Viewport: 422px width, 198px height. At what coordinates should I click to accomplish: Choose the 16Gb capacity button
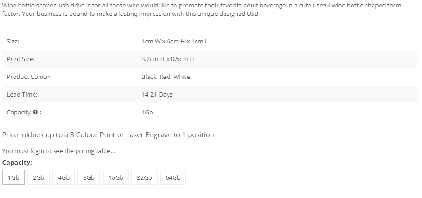pyautogui.click(x=116, y=177)
